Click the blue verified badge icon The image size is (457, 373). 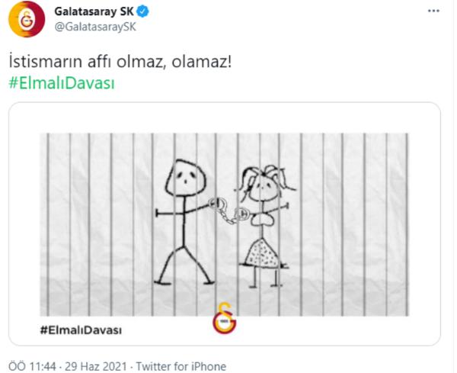click(x=143, y=11)
